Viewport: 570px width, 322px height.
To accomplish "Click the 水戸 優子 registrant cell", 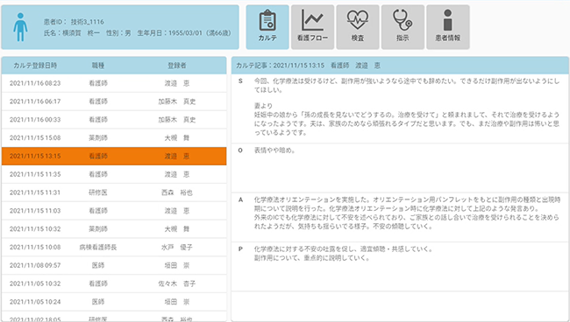I will tap(176, 248).
